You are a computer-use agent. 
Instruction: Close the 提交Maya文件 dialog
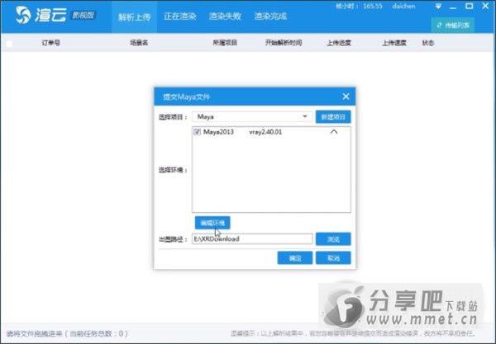346,97
